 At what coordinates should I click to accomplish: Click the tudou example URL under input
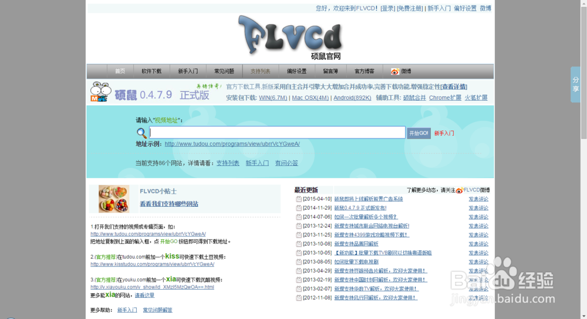point(232,144)
